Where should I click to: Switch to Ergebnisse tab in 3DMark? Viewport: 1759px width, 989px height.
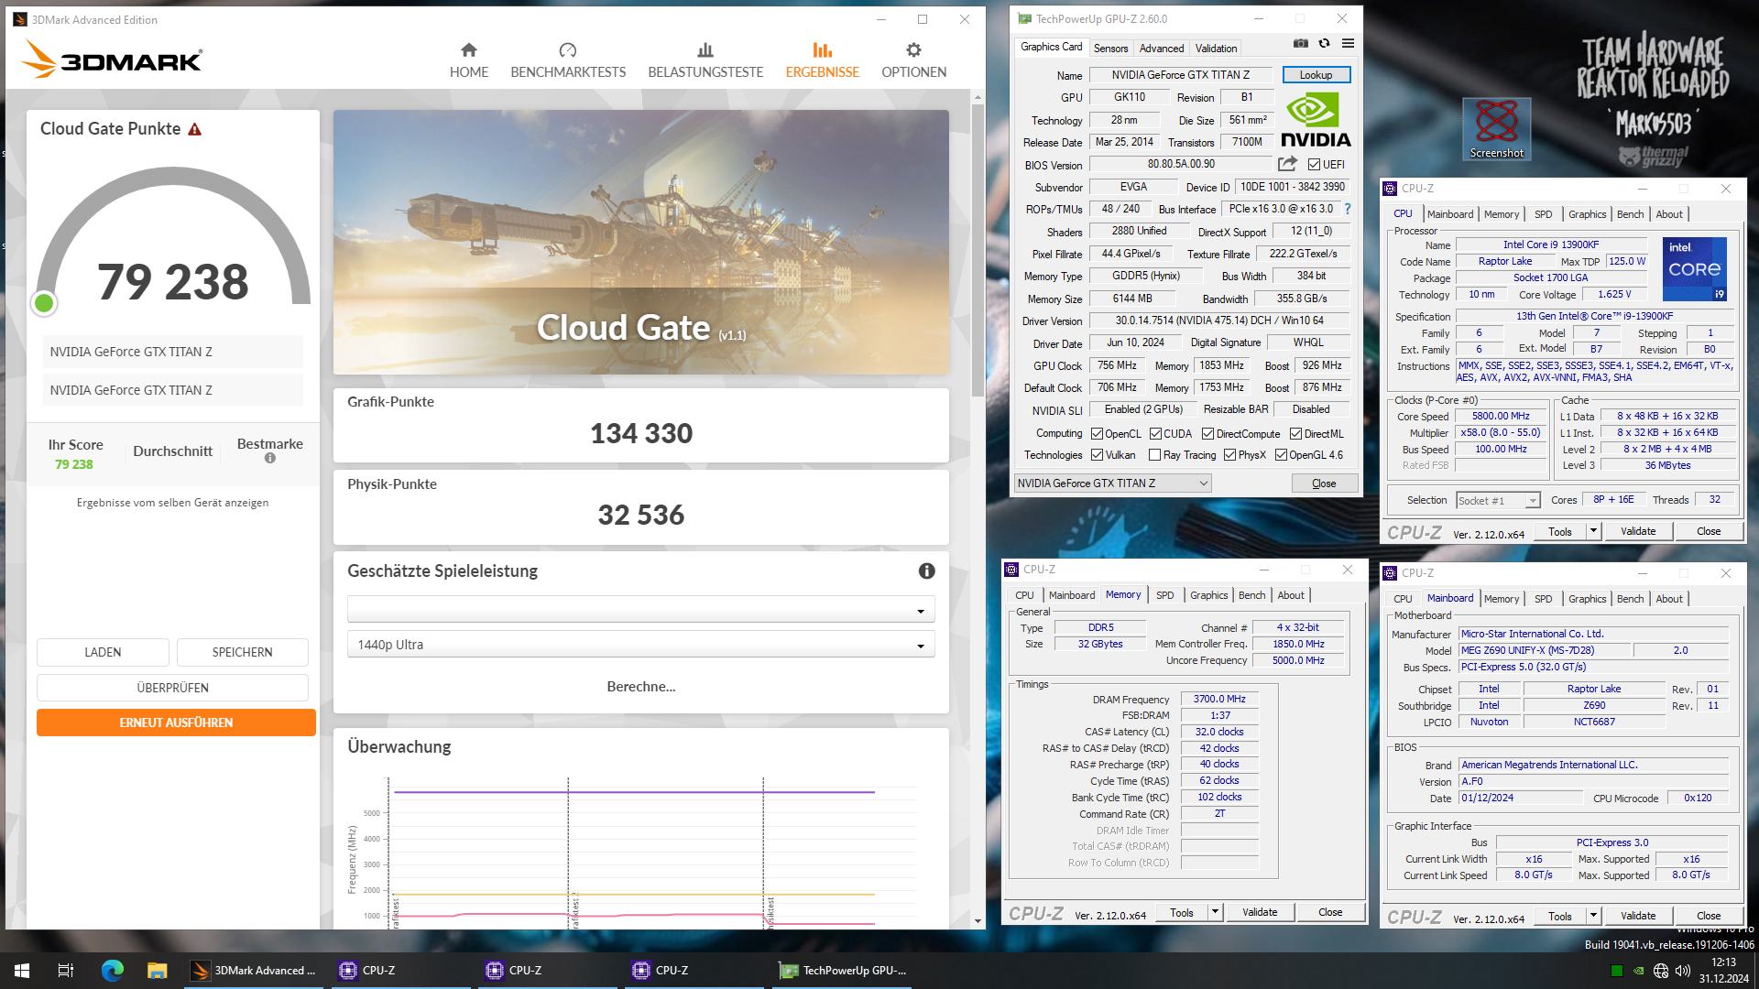coord(822,60)
